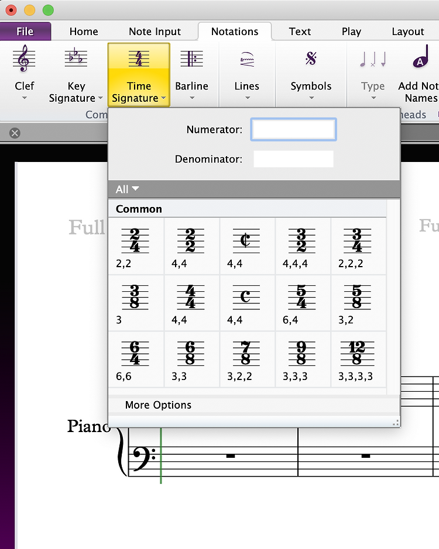Collapse the Common section header
This screenshot has width=439, height=549.
[247, 209]
